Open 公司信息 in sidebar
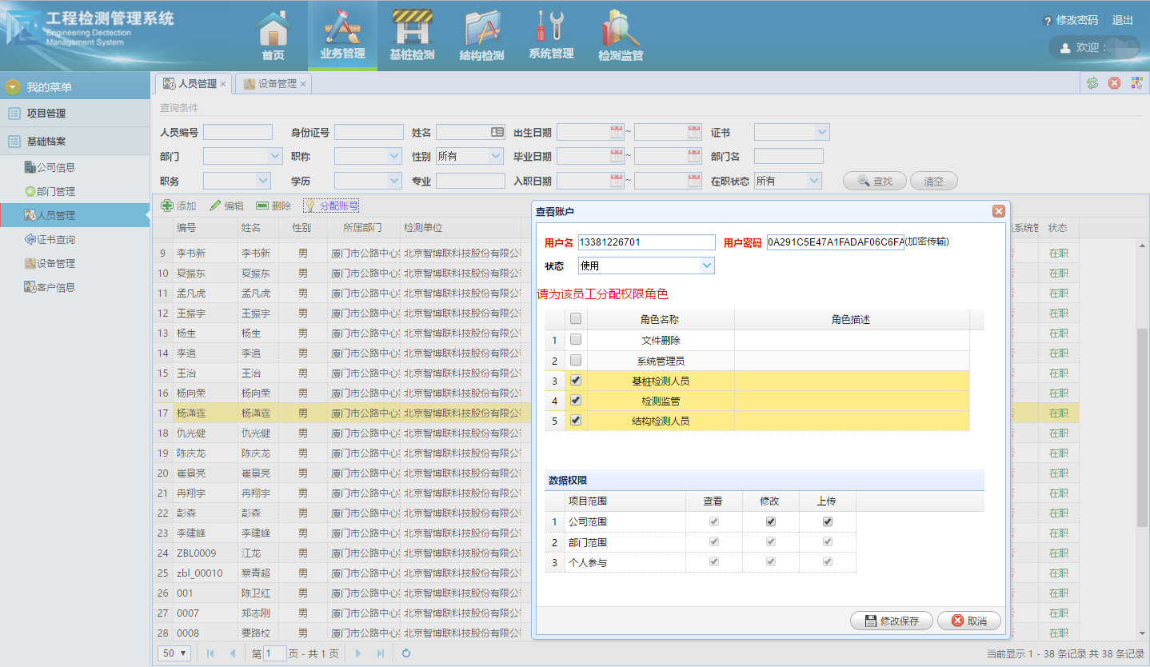 55,167
